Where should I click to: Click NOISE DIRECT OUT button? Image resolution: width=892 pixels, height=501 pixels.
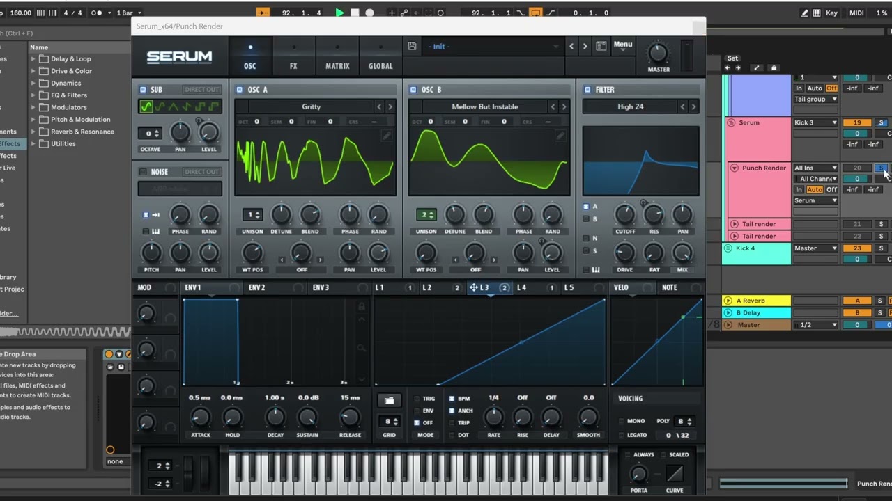click(x=202, y=172)
